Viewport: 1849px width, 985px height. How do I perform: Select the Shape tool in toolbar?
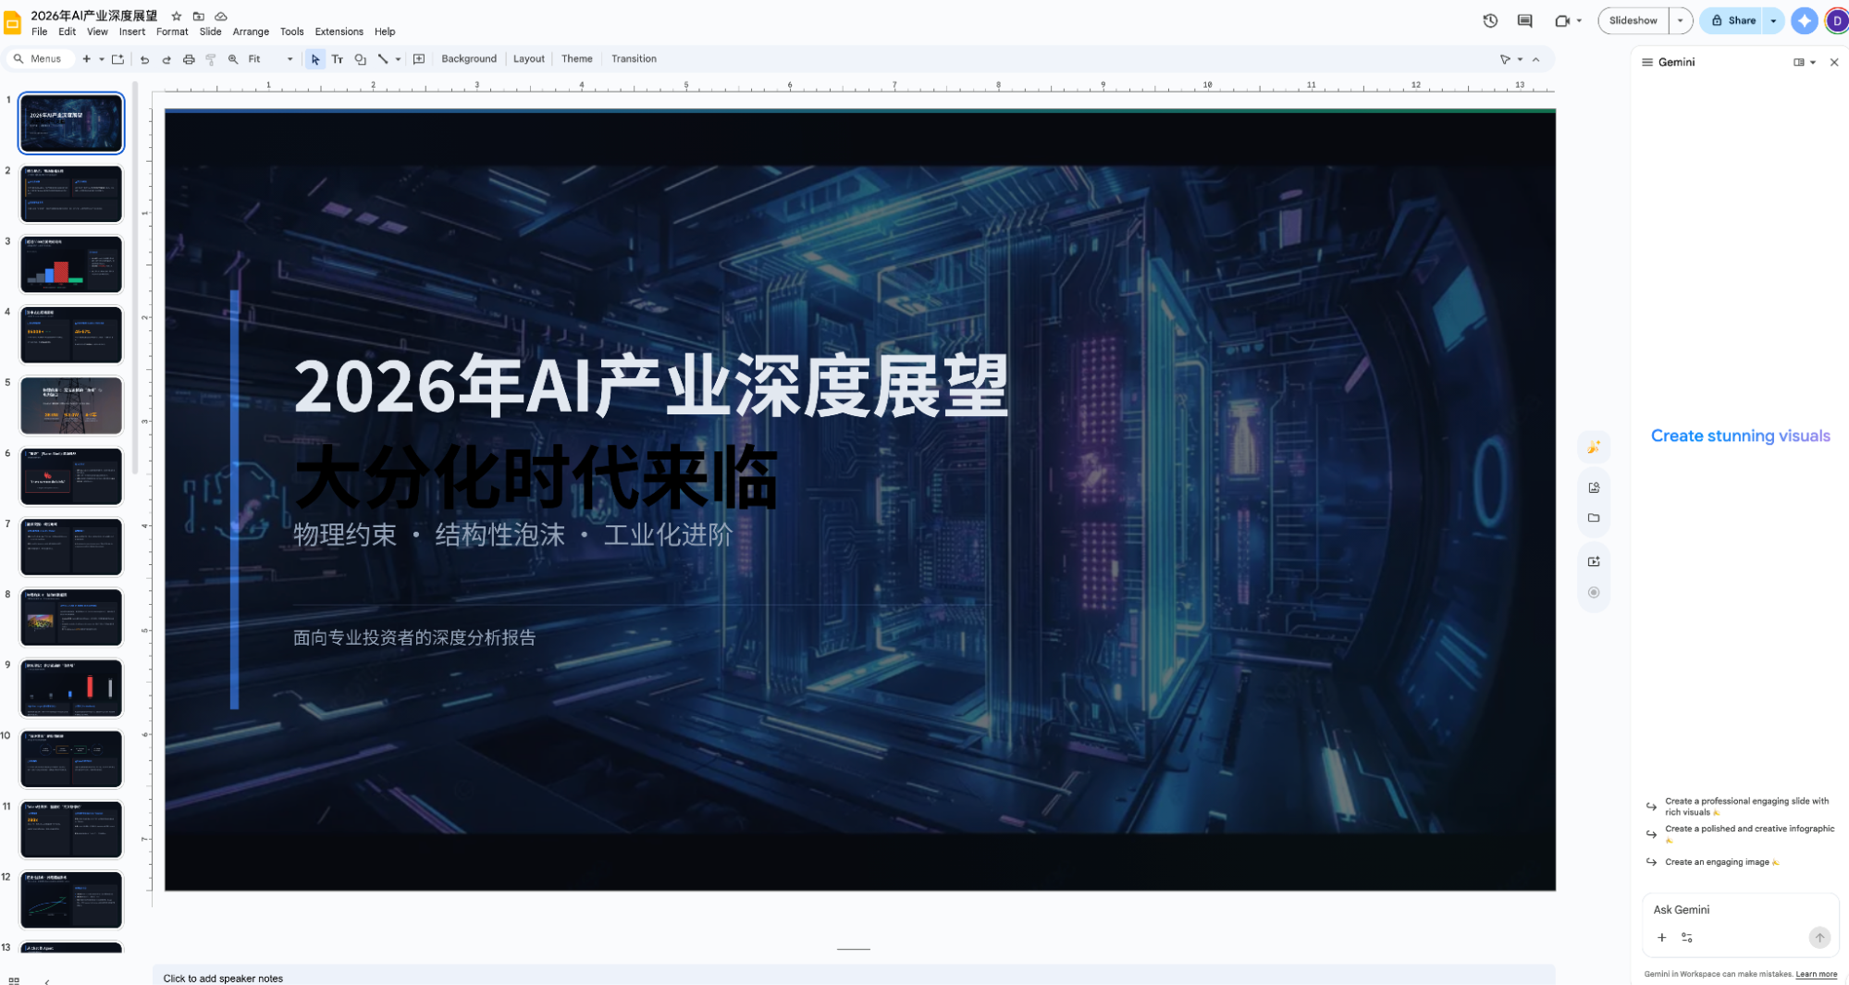(x=360, y=59)
